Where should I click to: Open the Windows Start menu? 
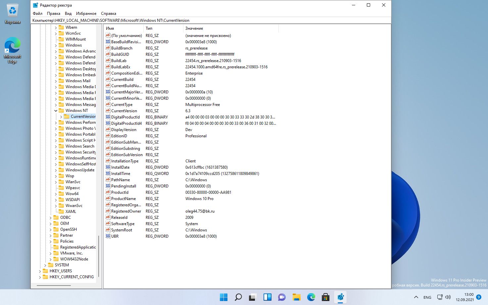pyautogui.click(x=224, y=297)
